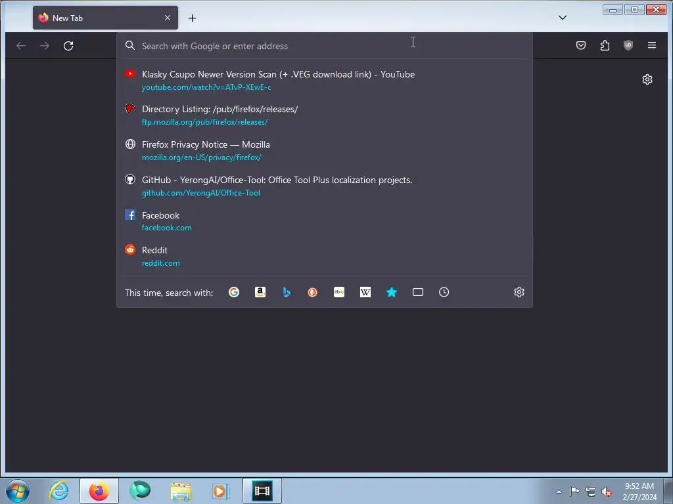Go back one page
The image size is (673, 504).
click(21, 45)
